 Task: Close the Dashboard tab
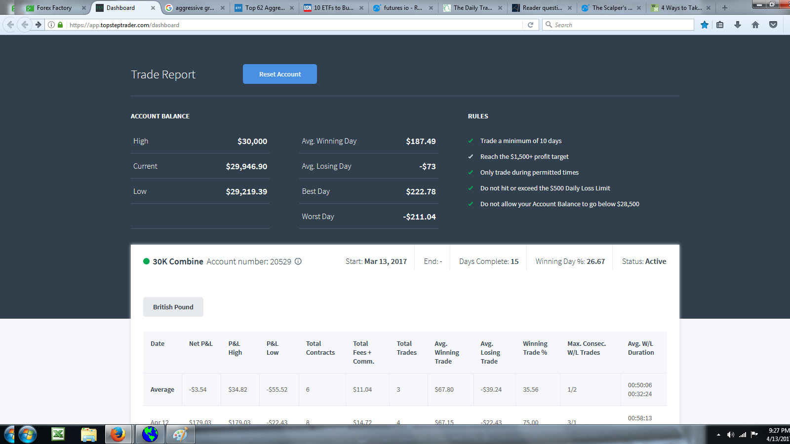coord(153,8)
